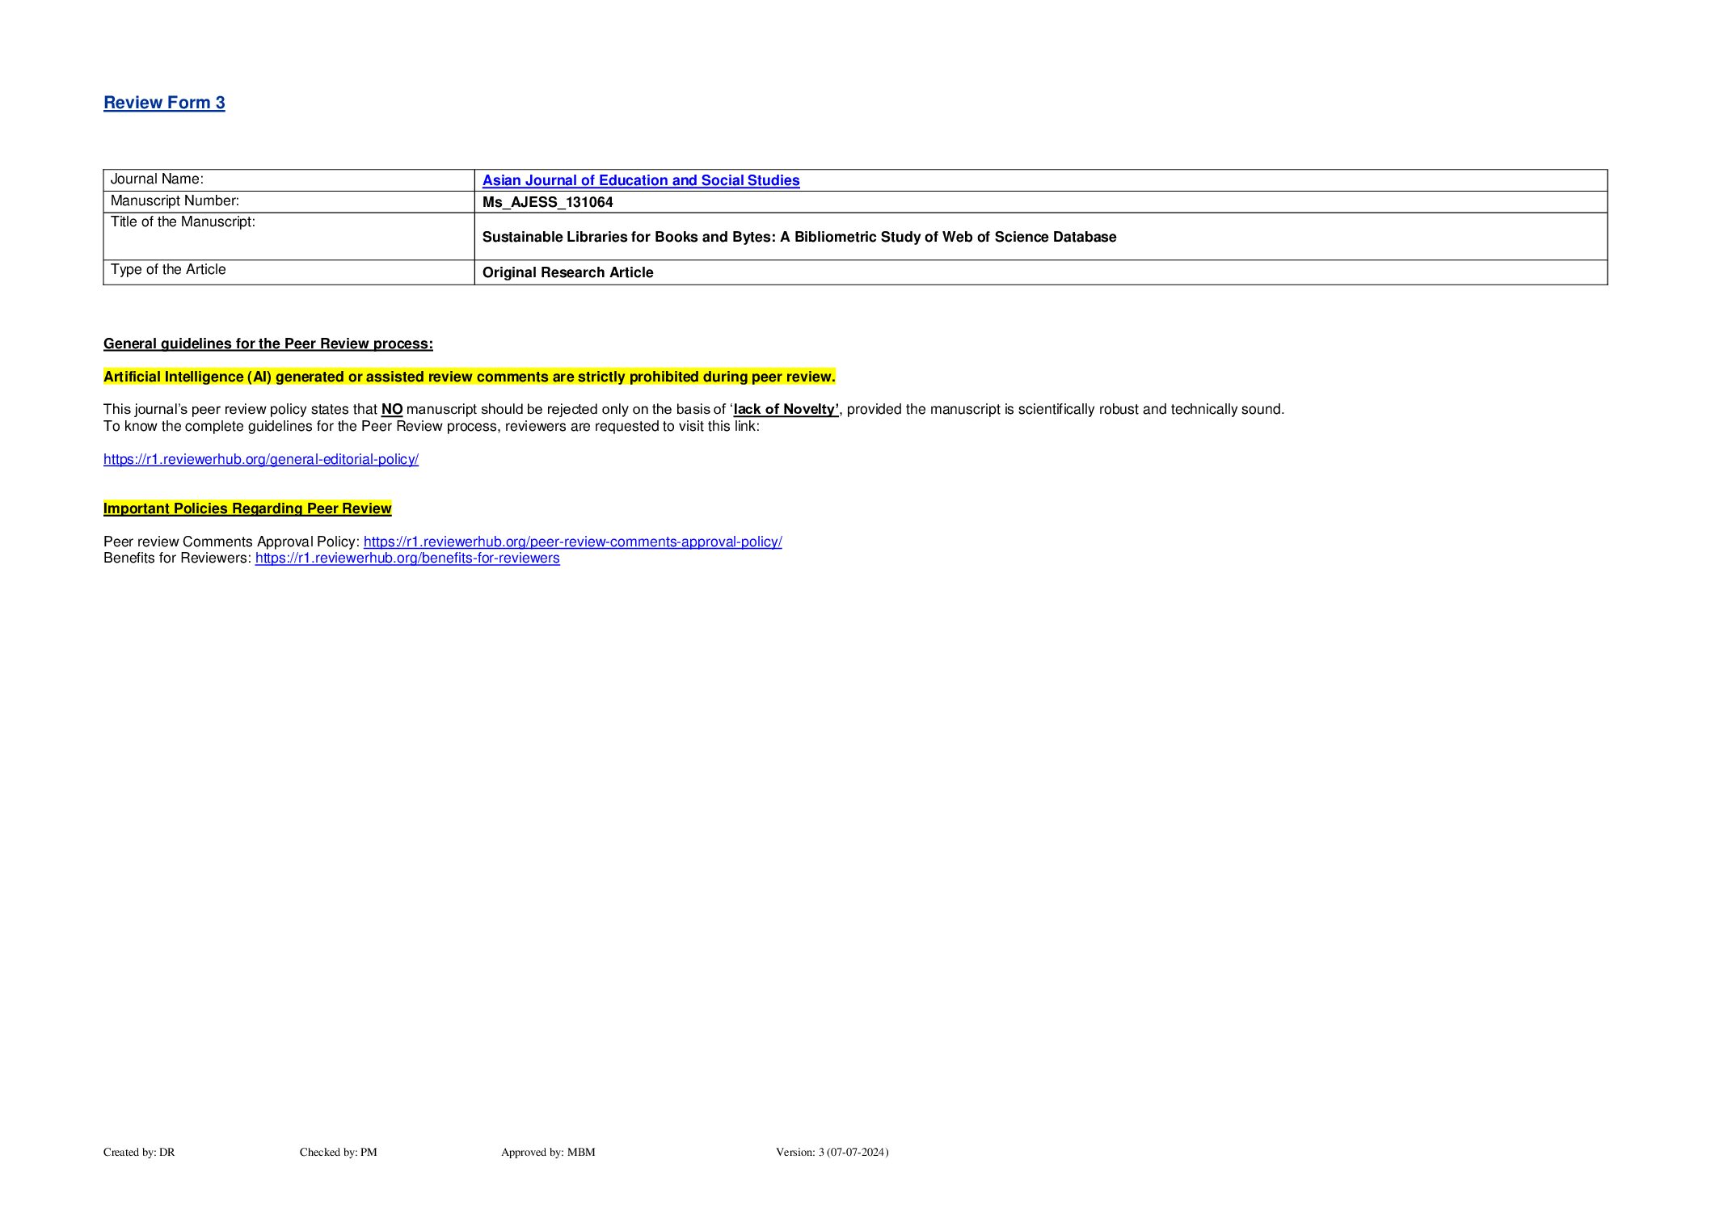Click the underlined 'lack of Novelty' phrase

[x=786, y=409]
